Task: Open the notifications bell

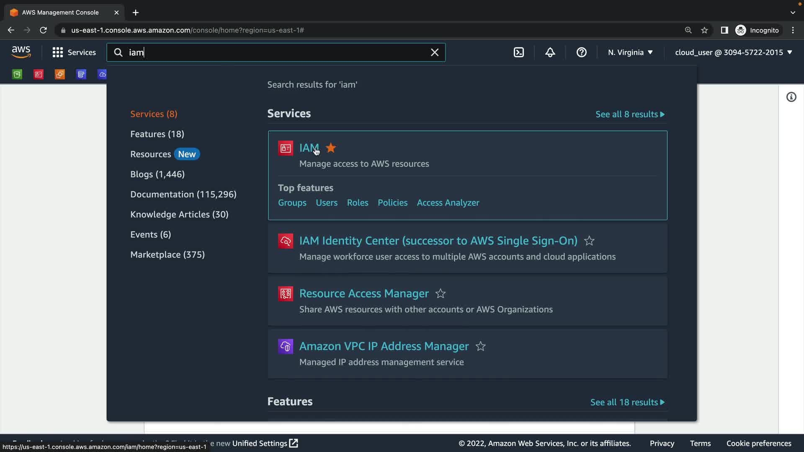Action: pyautogui.click(x=550, y=52)
